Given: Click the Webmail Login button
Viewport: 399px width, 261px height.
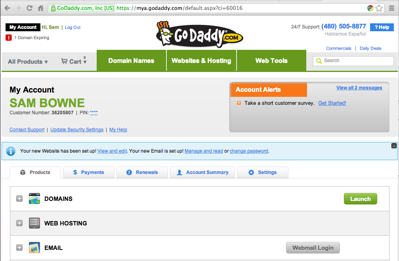Looking at the screenshot, I should [x=313, y=248].
